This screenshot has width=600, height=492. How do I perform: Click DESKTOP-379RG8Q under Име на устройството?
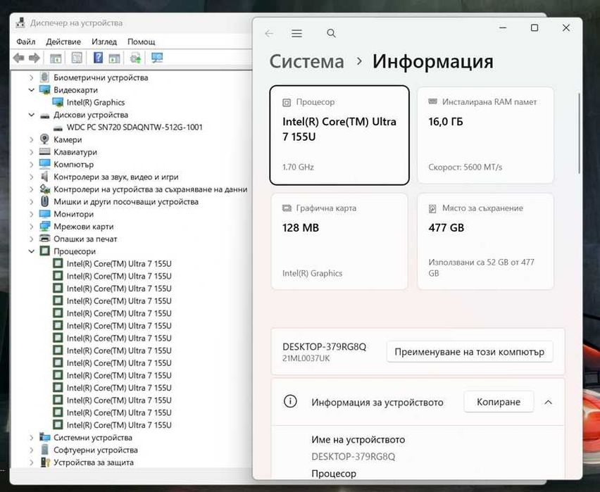click(354, 456)
